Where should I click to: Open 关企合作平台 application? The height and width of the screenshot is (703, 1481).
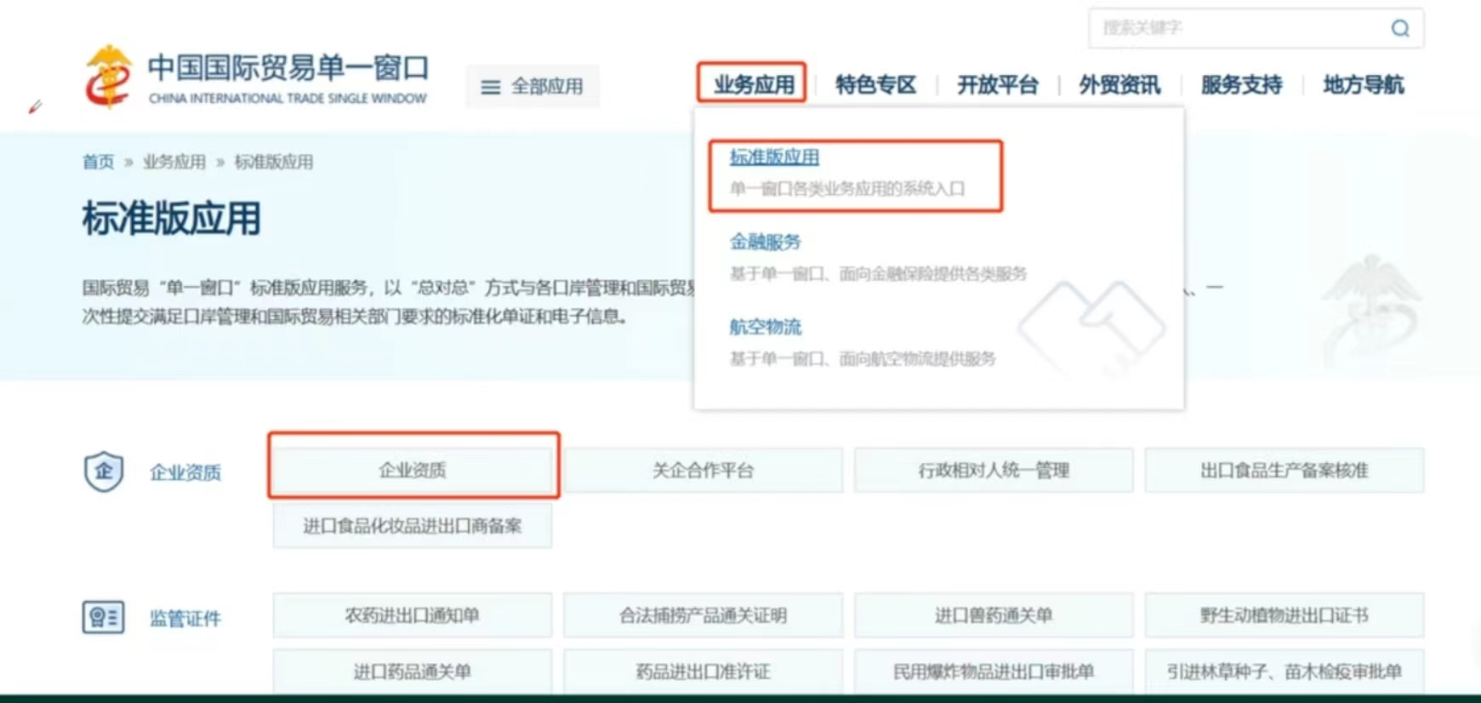coord(703,470)
